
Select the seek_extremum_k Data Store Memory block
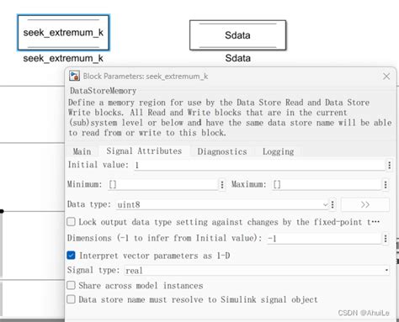click(63, 33)
